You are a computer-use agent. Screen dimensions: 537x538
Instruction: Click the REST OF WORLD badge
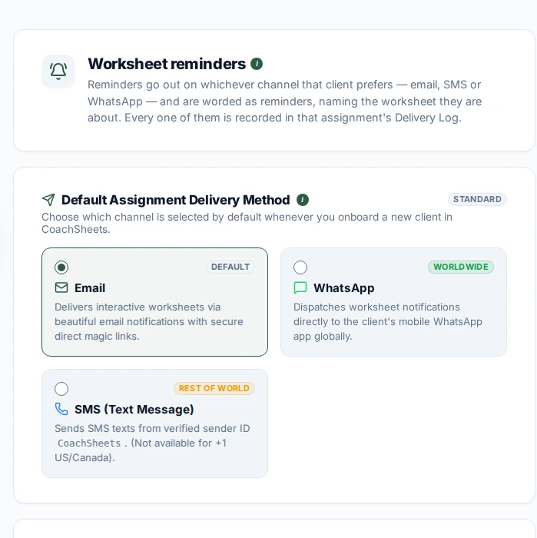coord(214,388)
